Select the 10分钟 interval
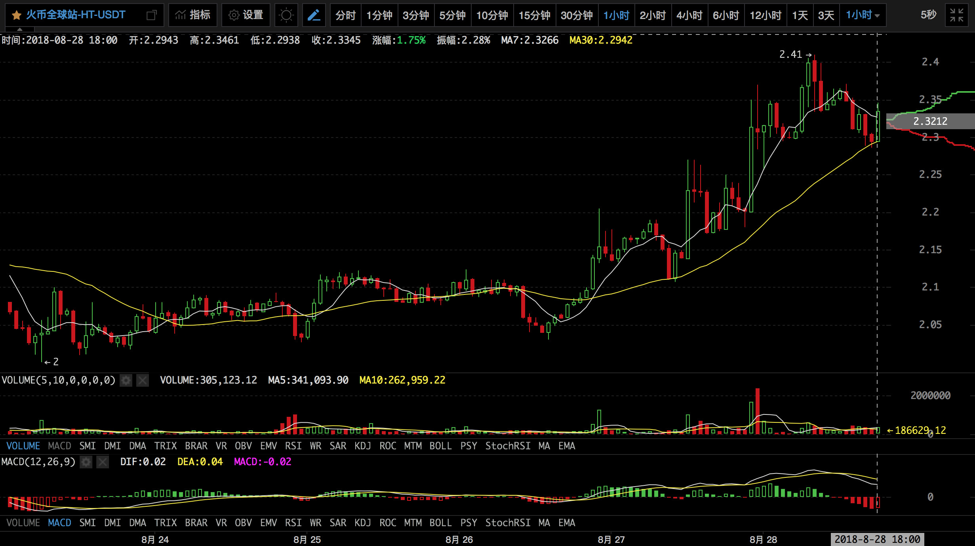Viewport: 975px width, 546px height. point(492,15)
